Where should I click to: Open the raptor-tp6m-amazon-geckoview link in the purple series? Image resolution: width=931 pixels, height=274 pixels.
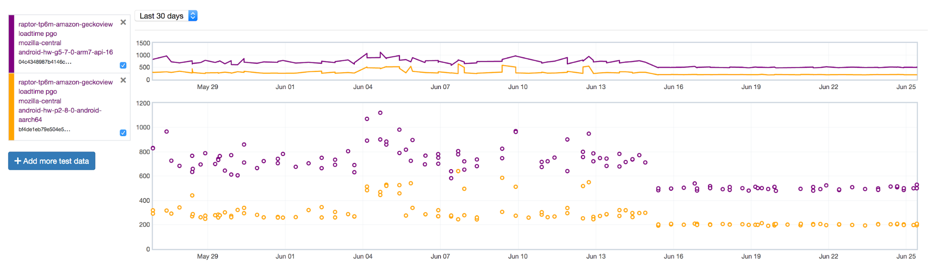click(x=66, y=24)
